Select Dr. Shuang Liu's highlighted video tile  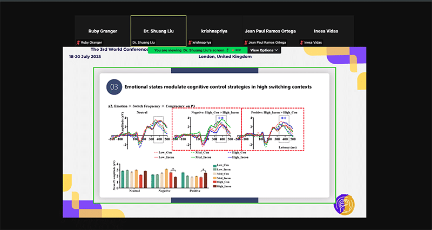[x=158, y=30]
